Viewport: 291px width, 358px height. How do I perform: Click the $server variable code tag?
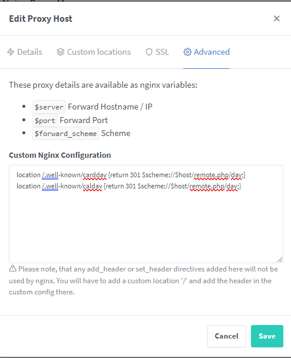[x=49, y=107]
